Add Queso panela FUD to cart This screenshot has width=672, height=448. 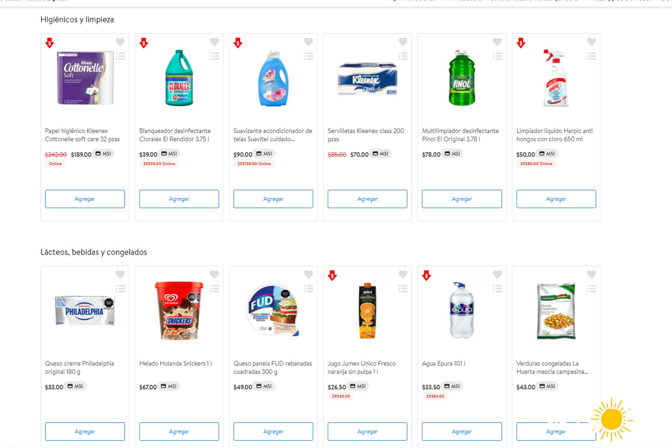coord(273,432)
